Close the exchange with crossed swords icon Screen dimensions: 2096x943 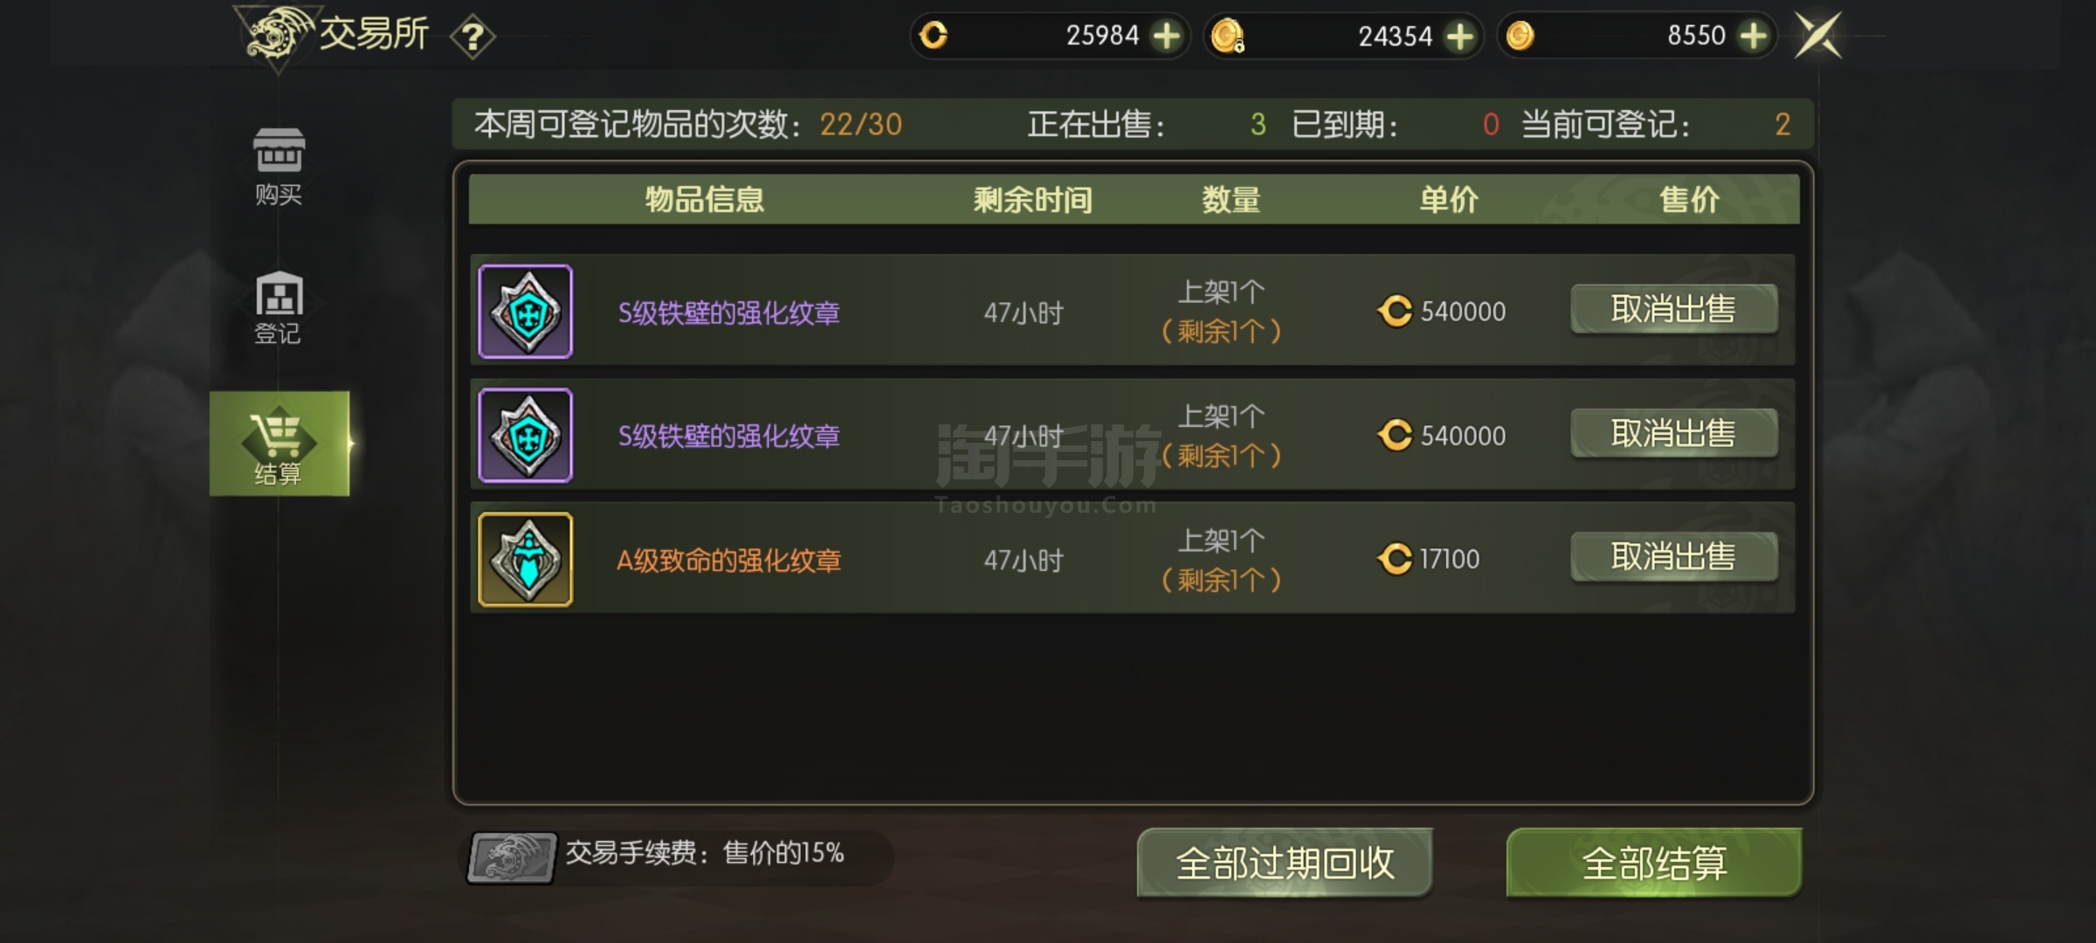pos(1818,36)
